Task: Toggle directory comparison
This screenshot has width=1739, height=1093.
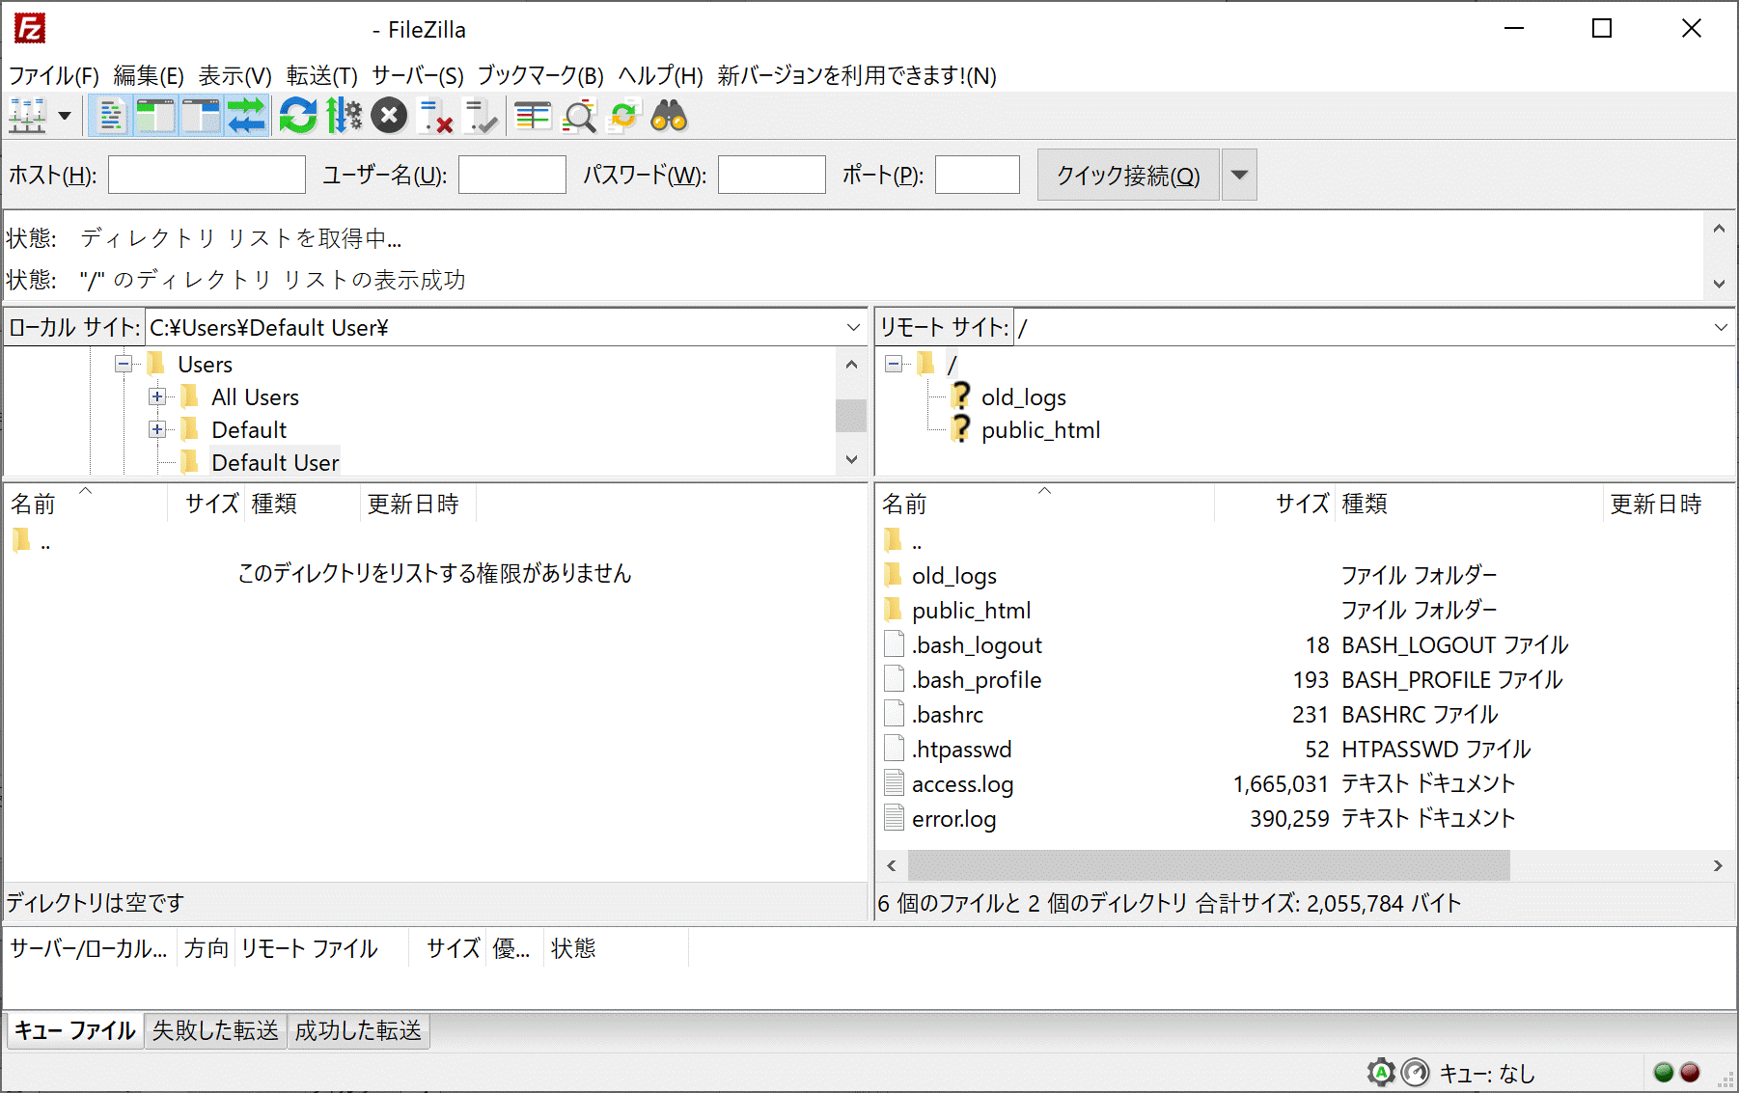Action: point(579,116)
